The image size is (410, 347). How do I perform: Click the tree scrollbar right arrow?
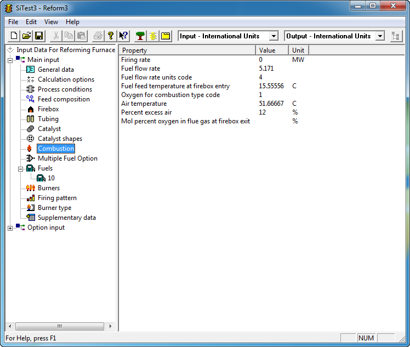pos(110,326)
